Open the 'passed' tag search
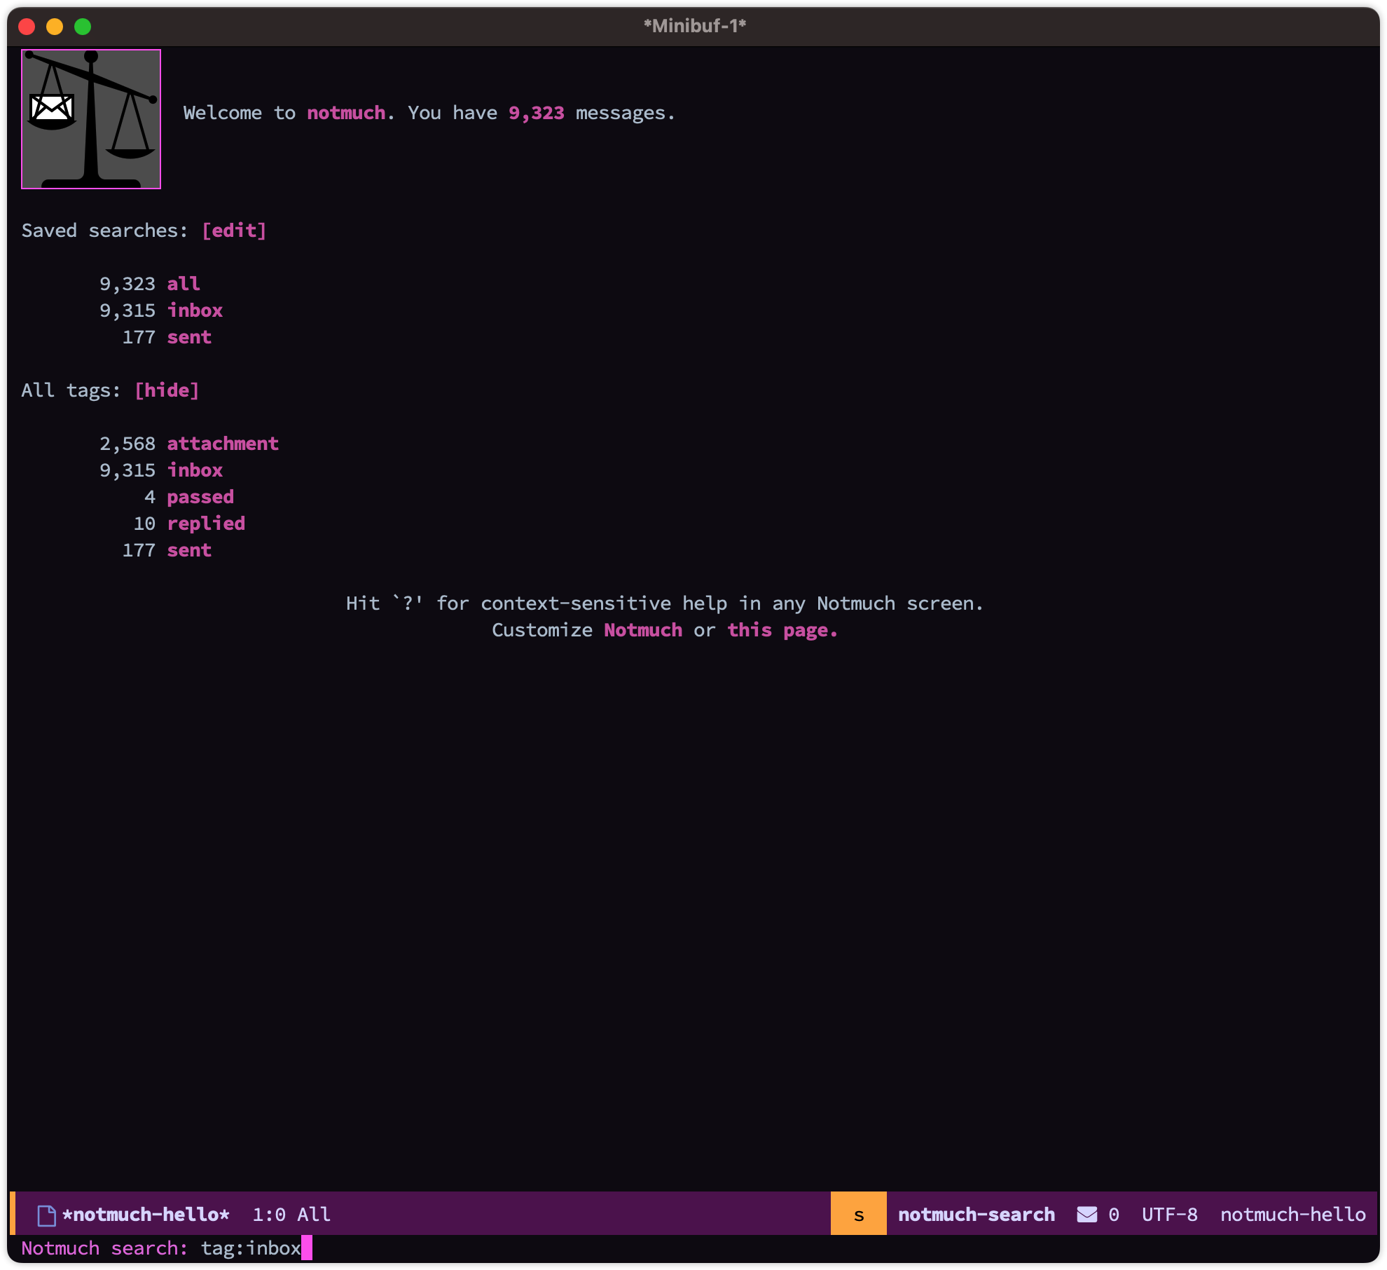Image resolution: width=1387 pixels, height=1270 pixels. click(x=200, y=497)
